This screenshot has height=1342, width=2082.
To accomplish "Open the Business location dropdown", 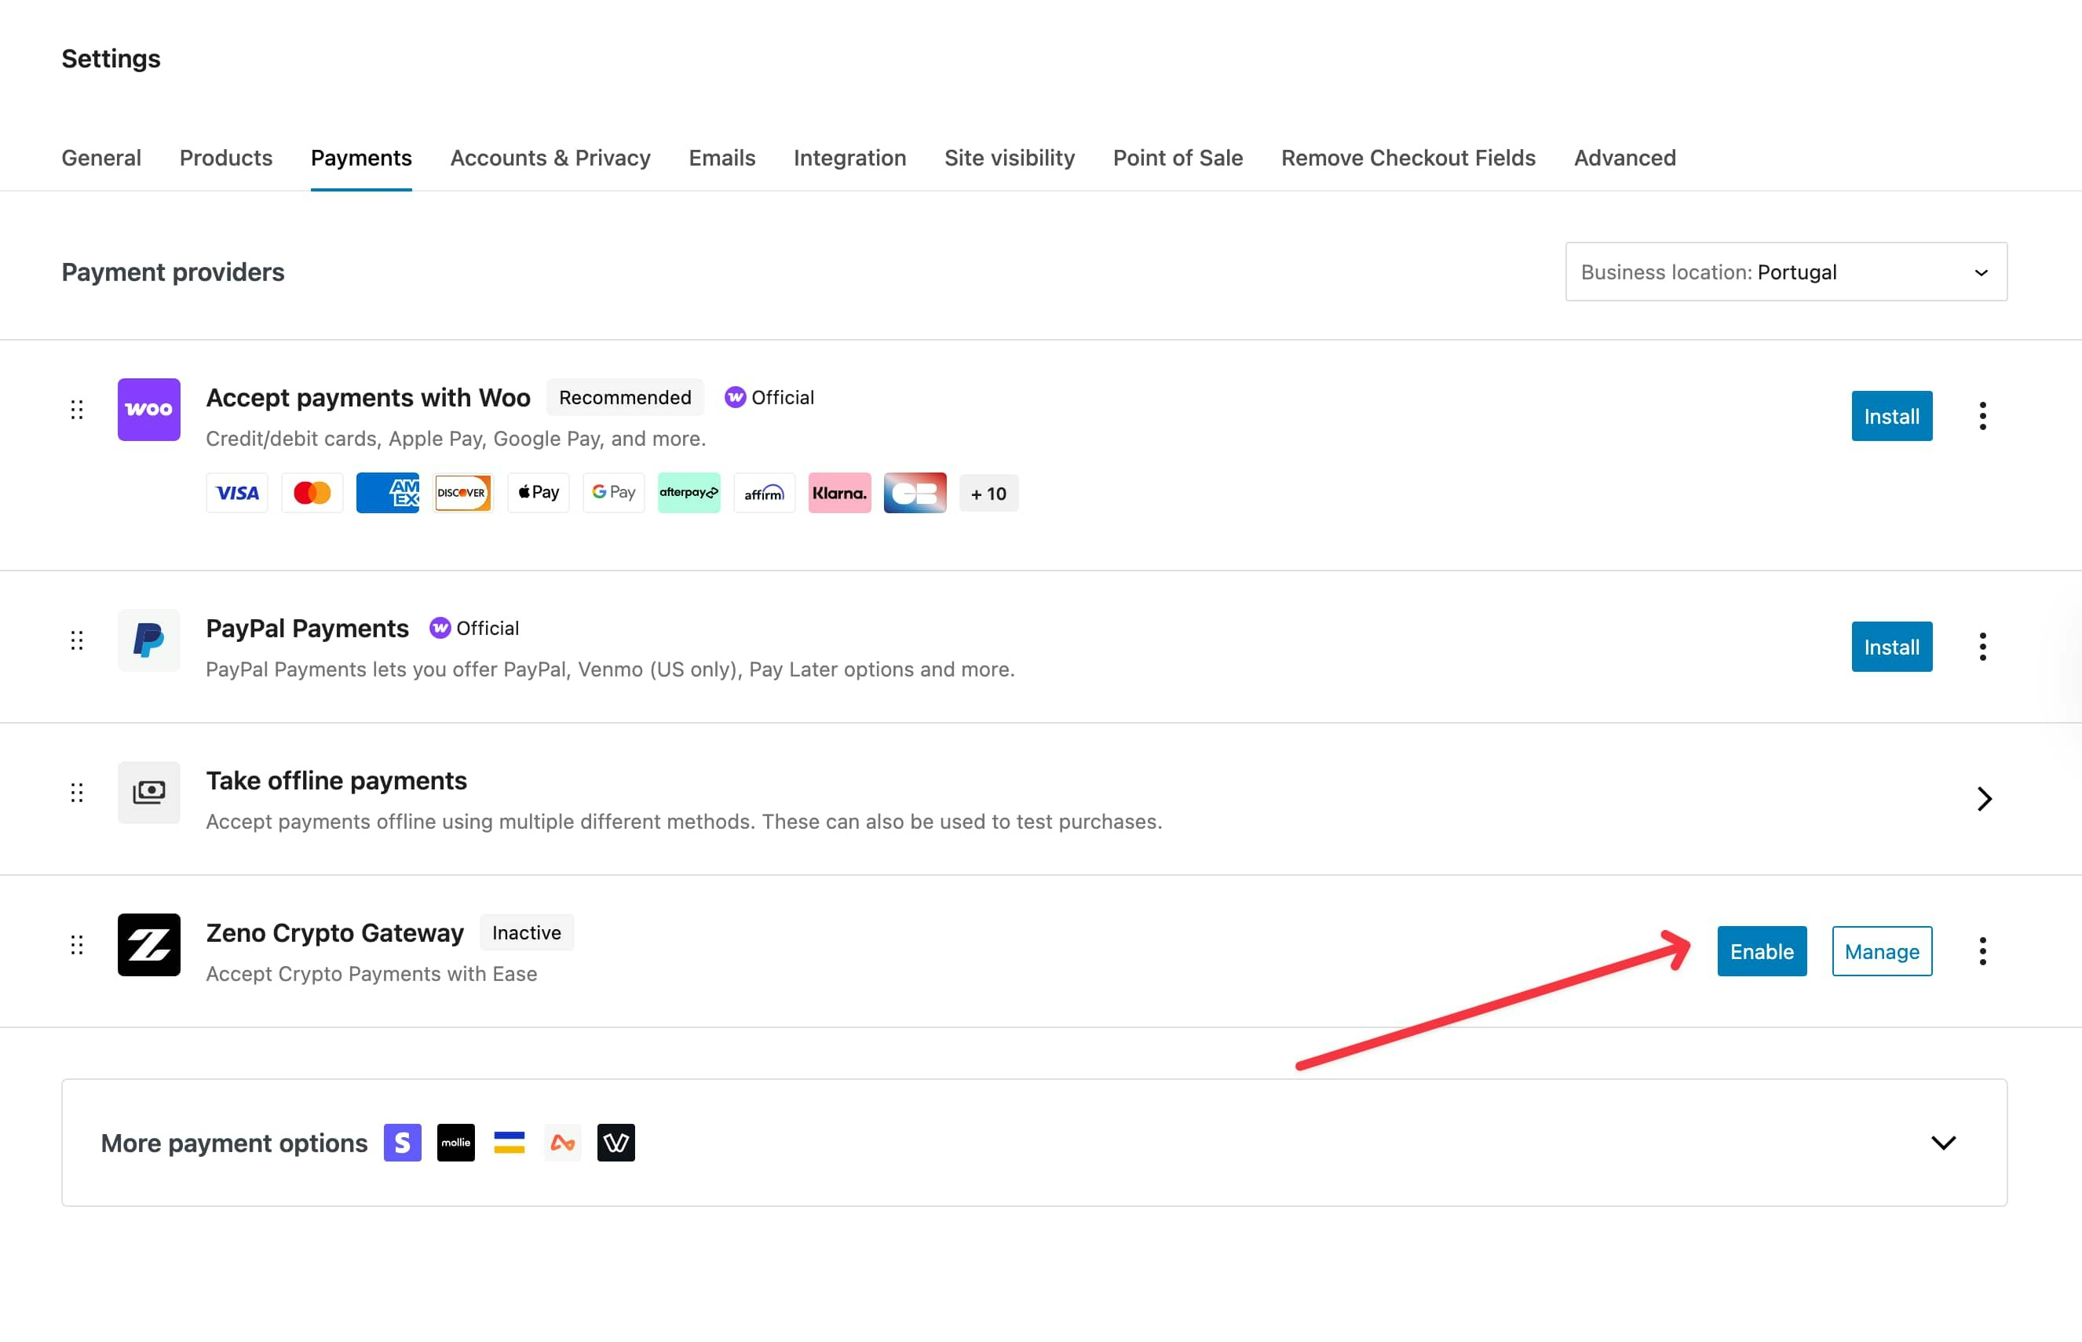I will [1784, 271].
